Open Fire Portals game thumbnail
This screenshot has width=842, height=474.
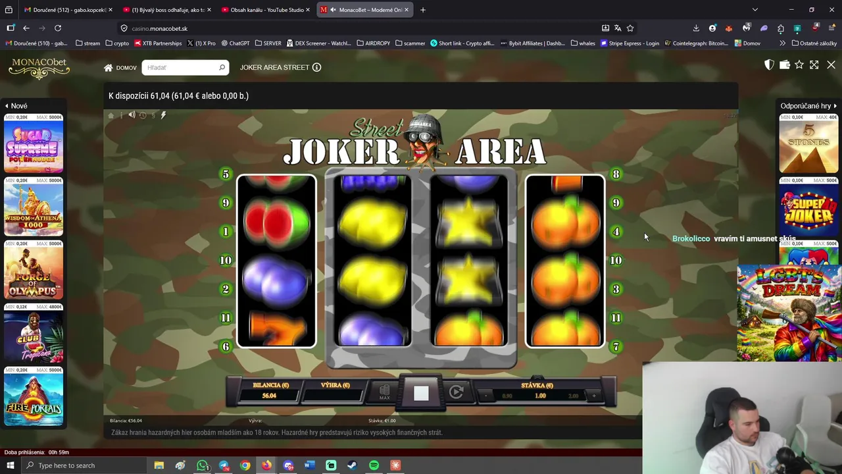point(34,396)
